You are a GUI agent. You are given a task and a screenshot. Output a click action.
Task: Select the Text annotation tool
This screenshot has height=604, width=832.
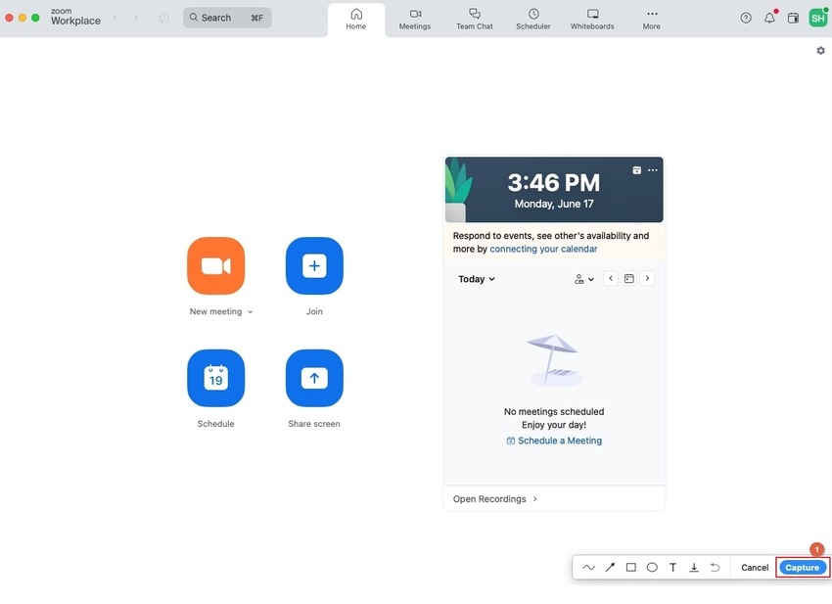coord(672,567)
